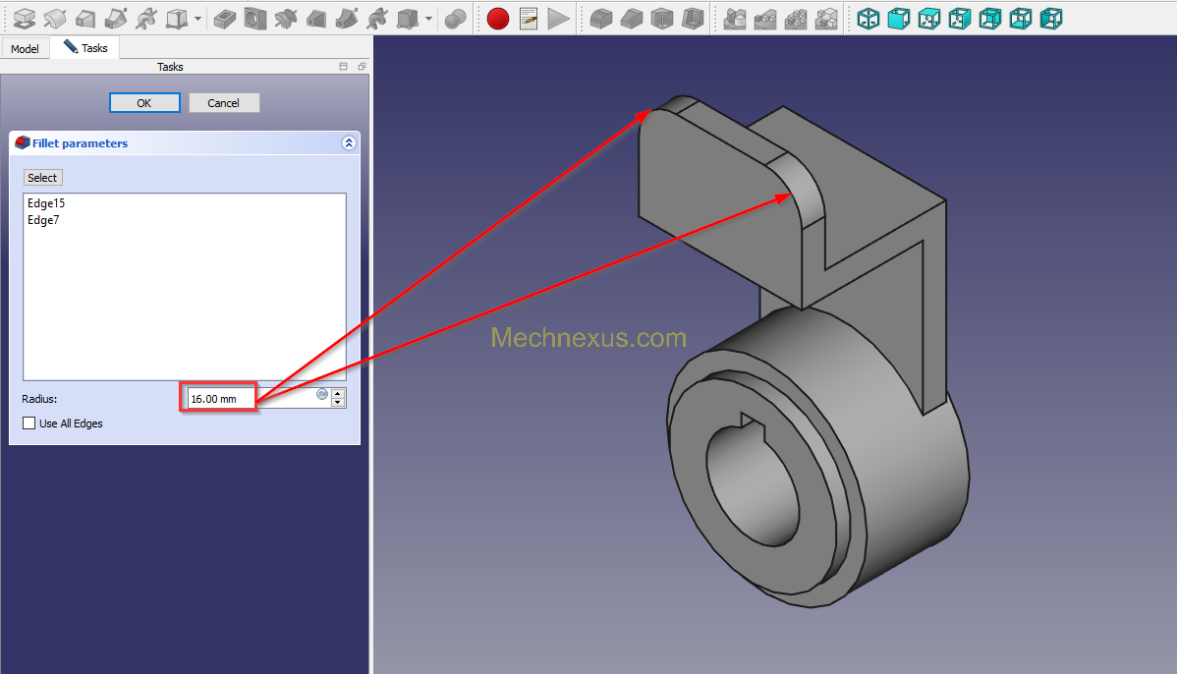Switch to the Model tab
Viewport: 1177px width, 674px height.
pyautogui.click(x=25, y=49)
